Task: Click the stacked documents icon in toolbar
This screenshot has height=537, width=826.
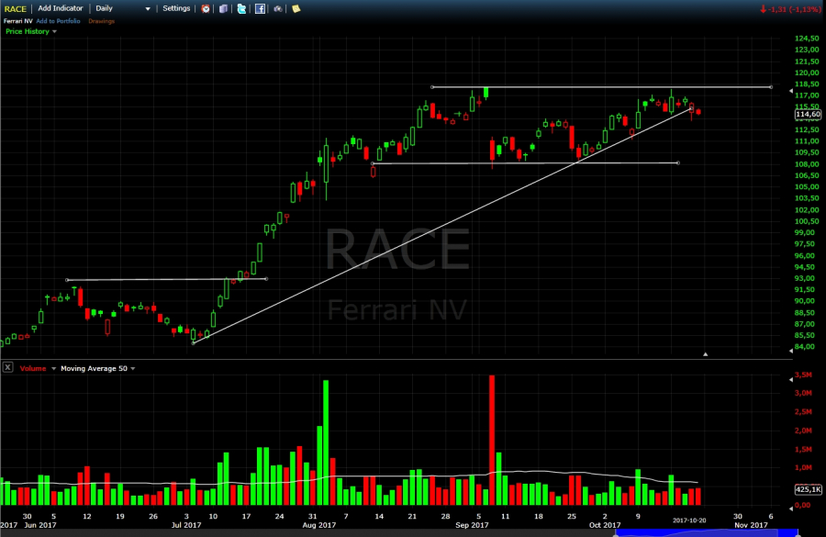Action: [223, 8]
